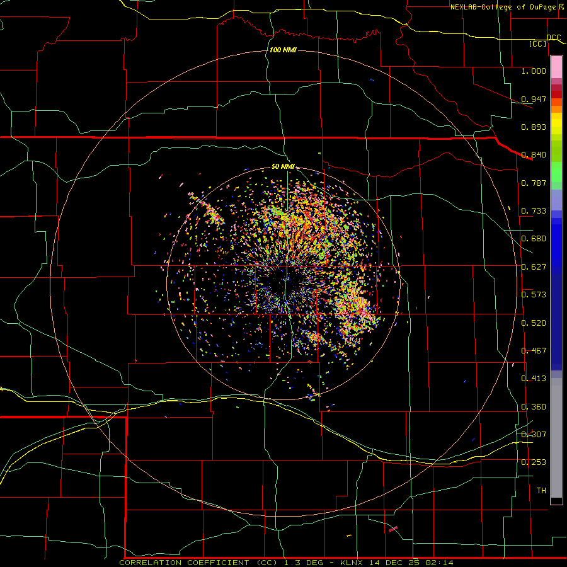
Task: Click the 0.253 value on the color scale
Action: tap(534, 462)
